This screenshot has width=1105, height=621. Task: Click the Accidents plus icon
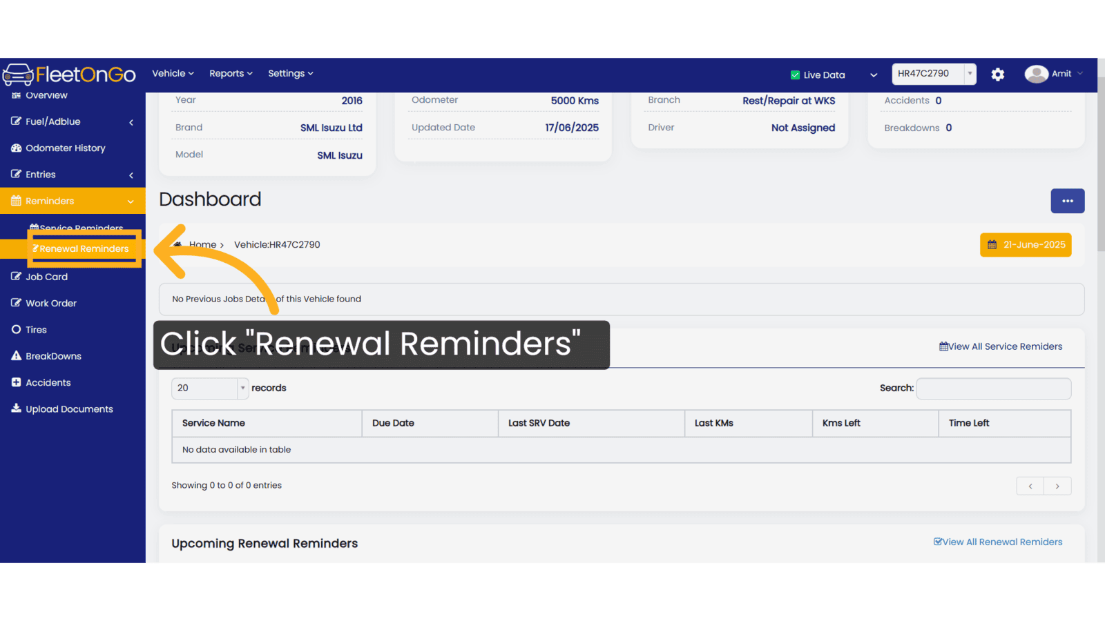click(16, 382)
